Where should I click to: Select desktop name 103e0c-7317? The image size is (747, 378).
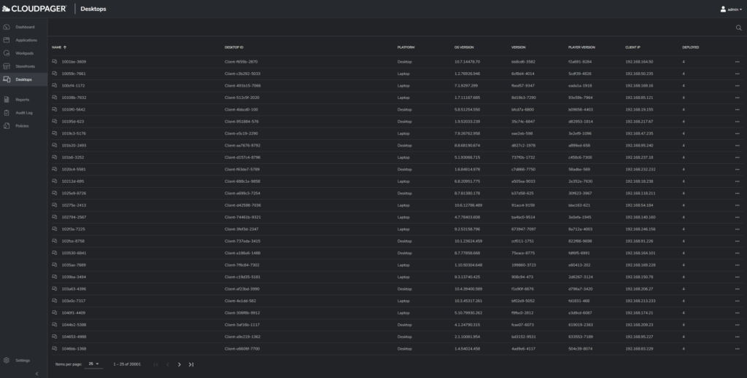coord(74,301)
